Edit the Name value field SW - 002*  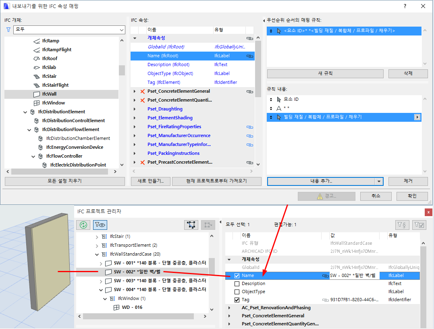pos(354,275)
